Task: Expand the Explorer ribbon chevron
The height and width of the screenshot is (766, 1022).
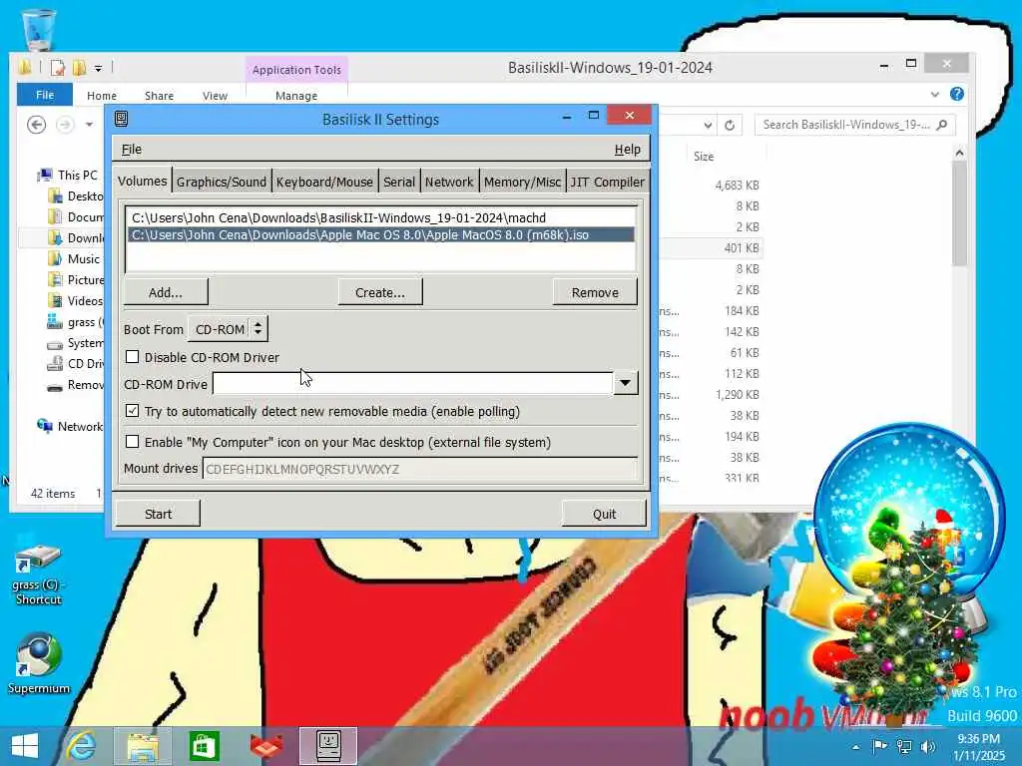Action: point(934,95)
